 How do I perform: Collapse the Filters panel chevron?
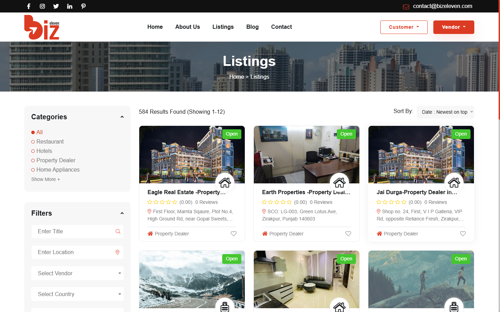click(x=122, y=213)
